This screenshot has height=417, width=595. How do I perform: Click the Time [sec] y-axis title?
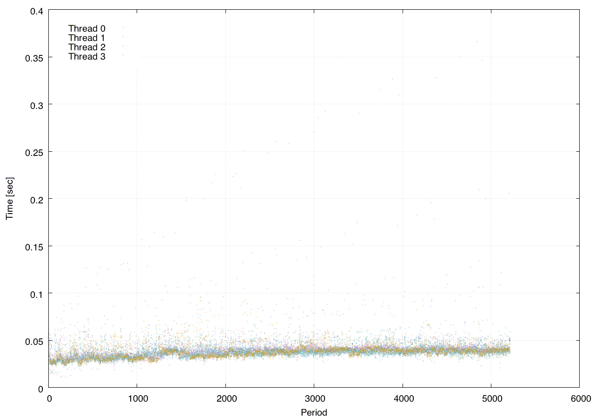[10, 199]
